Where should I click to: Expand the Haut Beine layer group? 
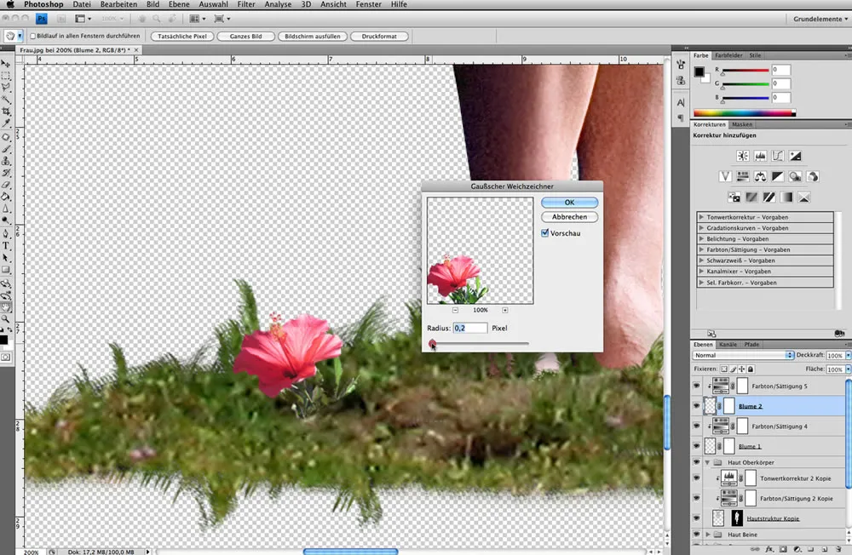coord(707,535)
